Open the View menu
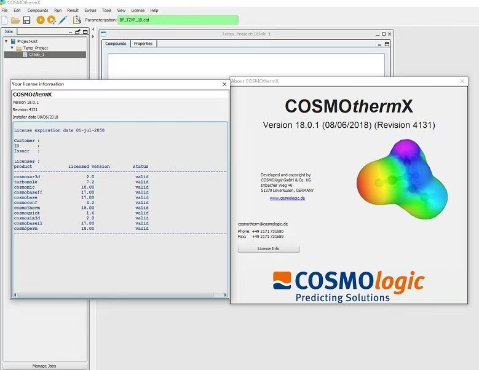This screenshot has height=370, width=479. (121, 10)
